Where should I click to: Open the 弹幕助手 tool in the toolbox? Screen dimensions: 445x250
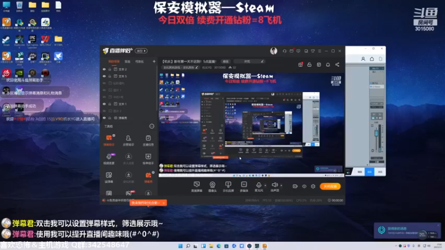click(109, 140)
